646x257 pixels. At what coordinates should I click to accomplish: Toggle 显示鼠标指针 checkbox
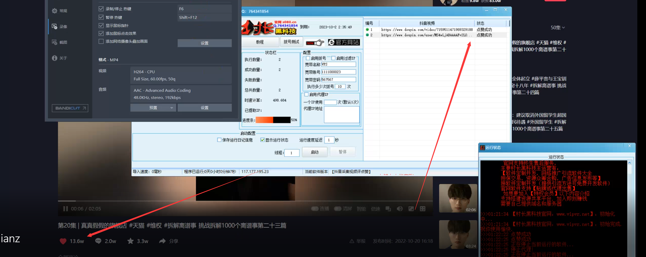(x=101, y=26)
